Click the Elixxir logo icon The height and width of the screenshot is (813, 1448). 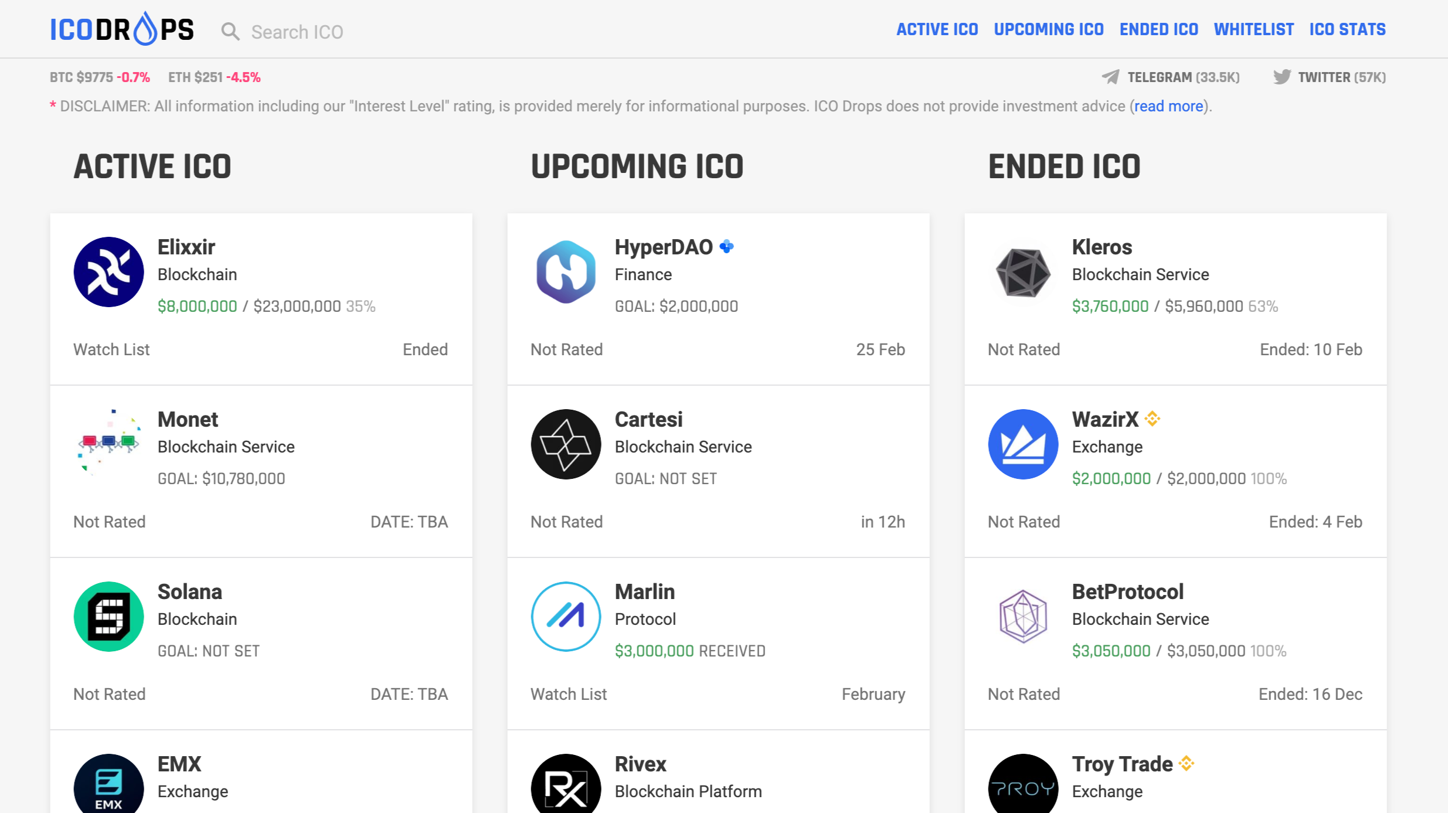[108, 272]
